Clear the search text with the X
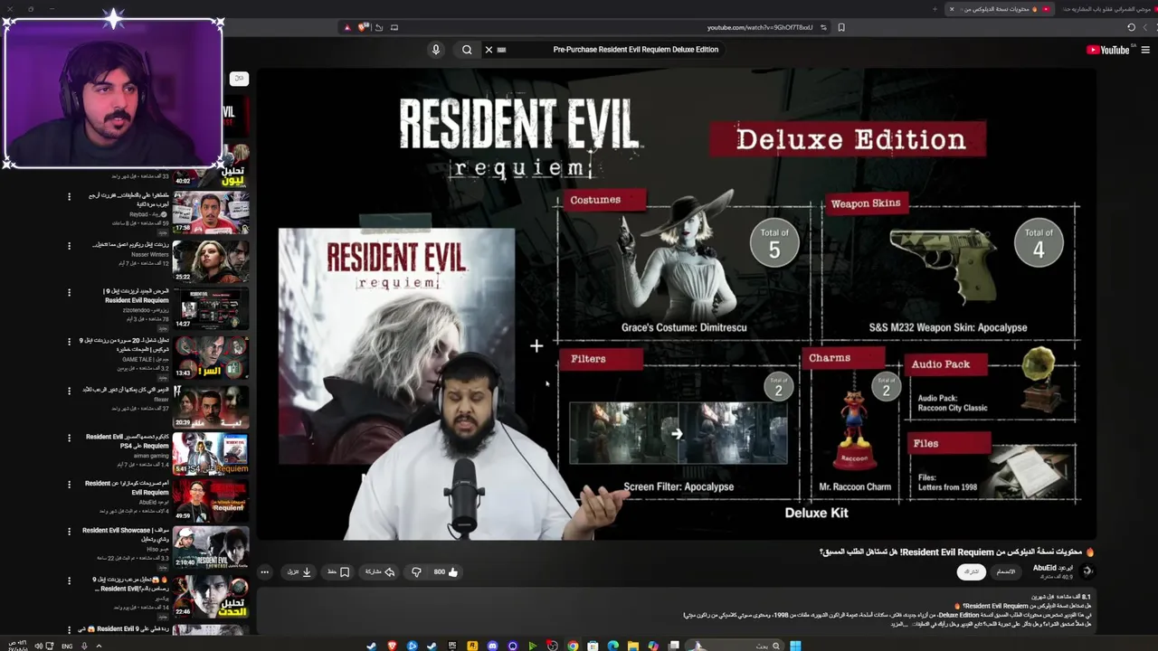Image resolution: width=1158 pixels, height=651 pixels. tap(489, 50)
